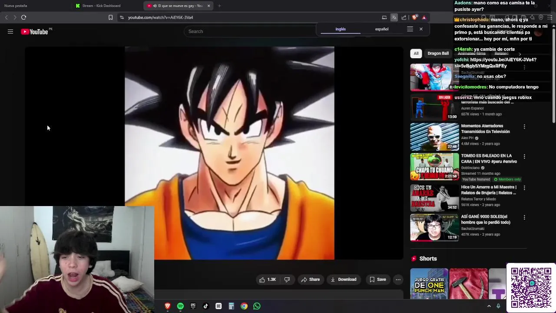
Task: Open JUEGO GRATIS DE ONE PUNCH MAN short
Action: click(429, 284)
